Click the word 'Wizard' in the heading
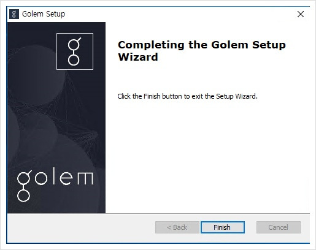Image resolution: width=316 pixels, height=250 pixels. coord(138,57)
